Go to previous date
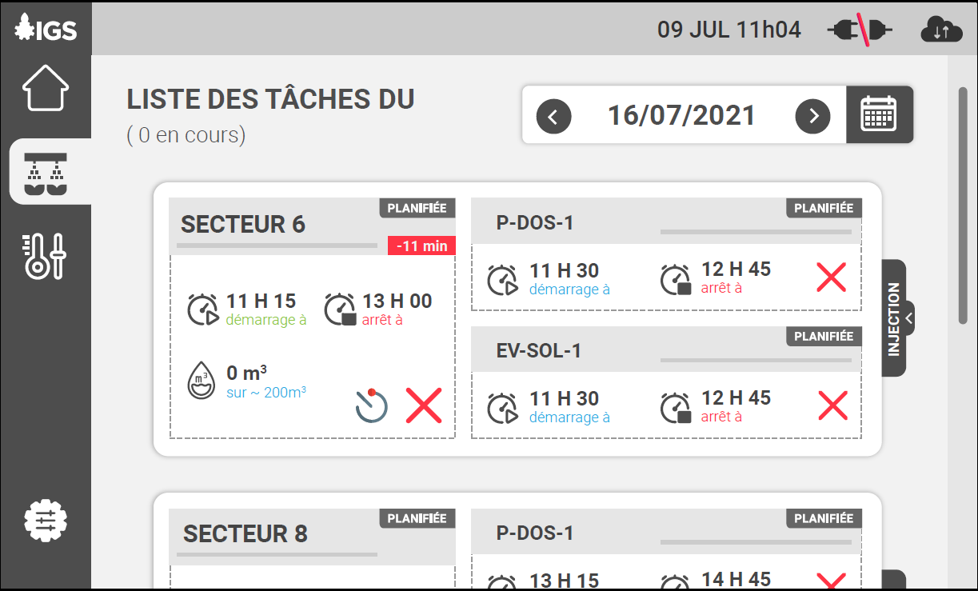The image size is (978, 591). pyautogui.click(x=553, y=116)
